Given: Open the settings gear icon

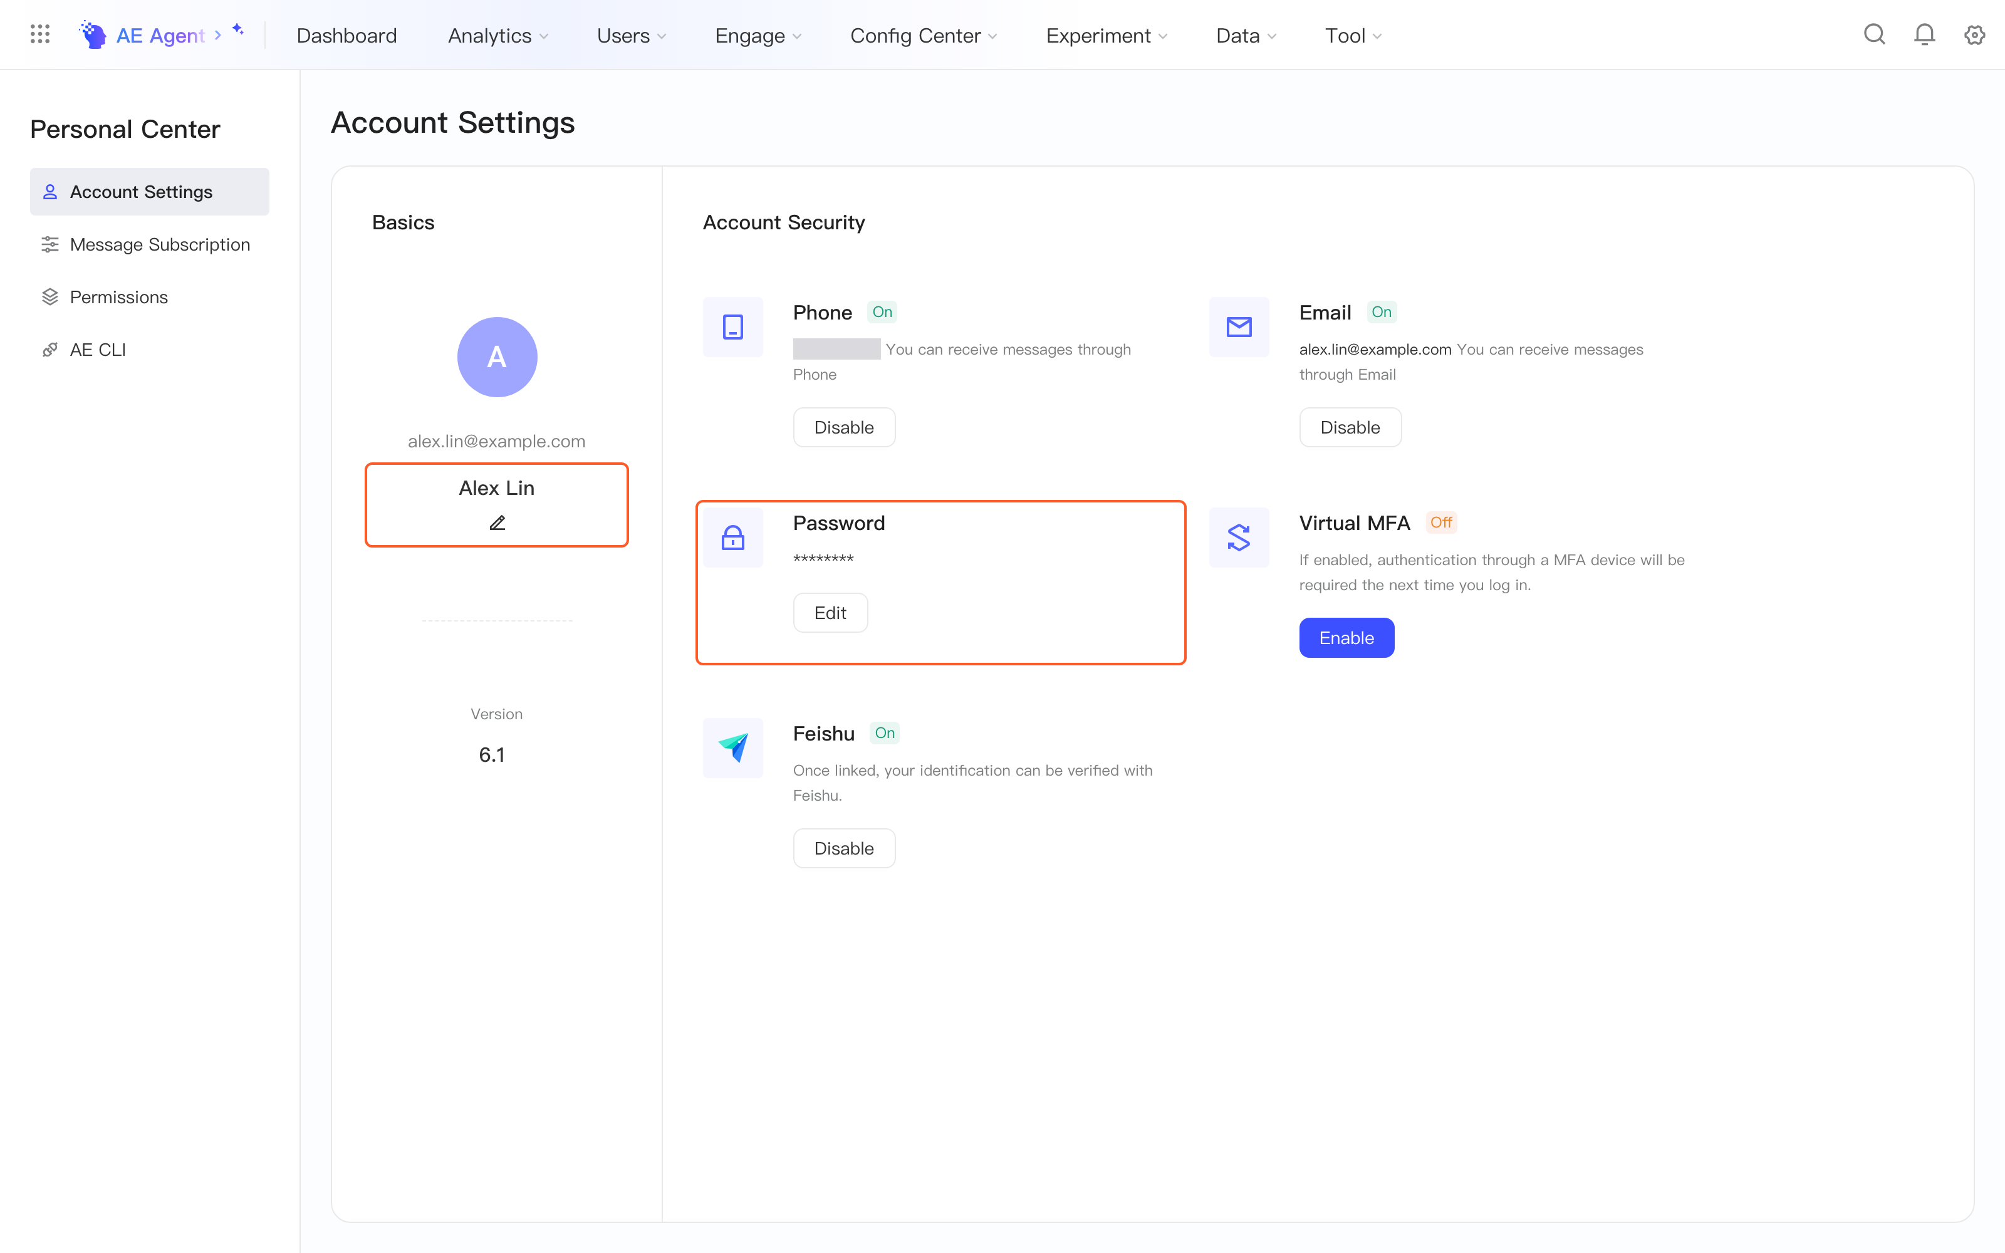Looking at the screenshot, I should [x=1975, y=34].
